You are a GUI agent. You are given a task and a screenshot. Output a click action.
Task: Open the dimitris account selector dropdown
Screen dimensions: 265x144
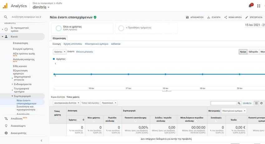click(41, 7)
